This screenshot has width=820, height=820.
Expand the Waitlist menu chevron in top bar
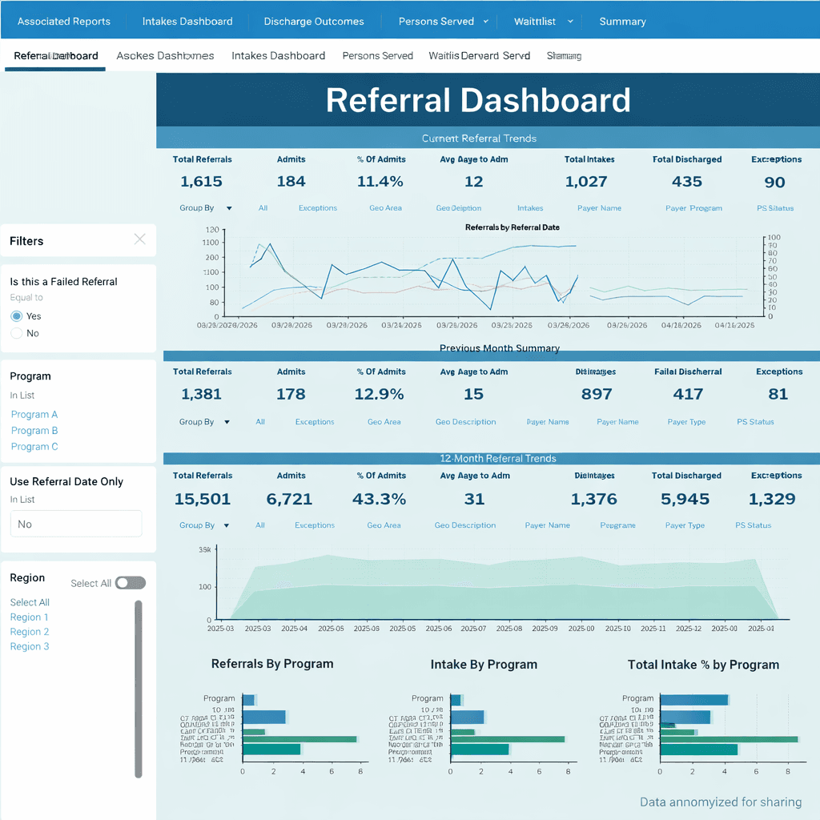coord(570,22)
